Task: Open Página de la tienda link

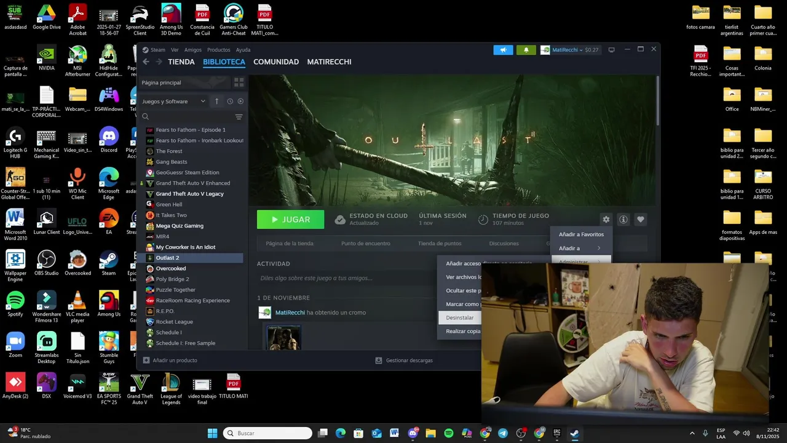Action: tap(290, 244)
